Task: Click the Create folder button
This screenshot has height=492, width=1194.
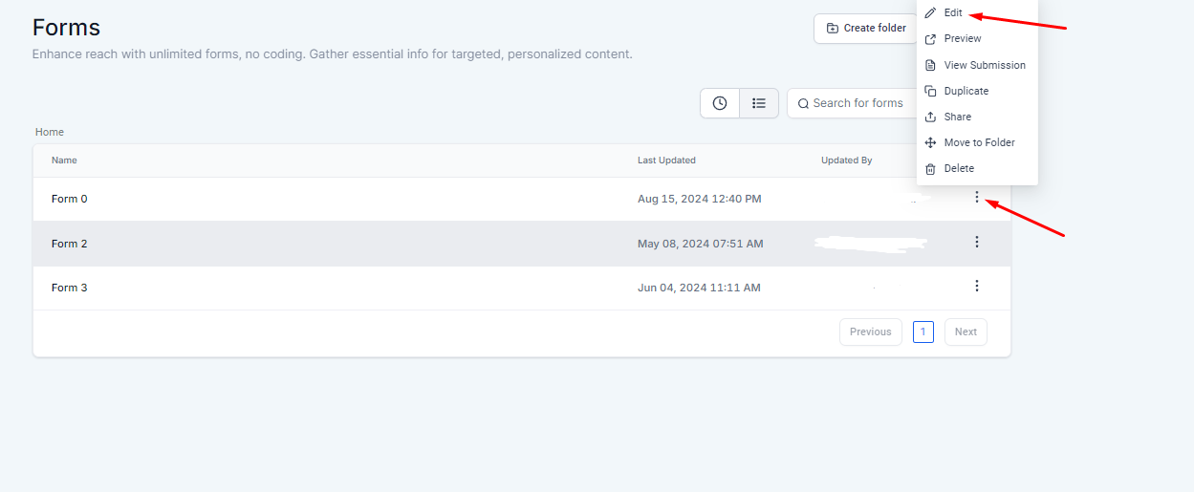Action: [865, 29]
